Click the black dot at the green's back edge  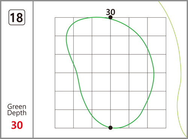(x=111, y=17)
